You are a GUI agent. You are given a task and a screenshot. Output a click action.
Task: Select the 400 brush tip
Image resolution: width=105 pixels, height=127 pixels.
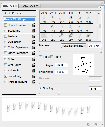tap(70, 13)
